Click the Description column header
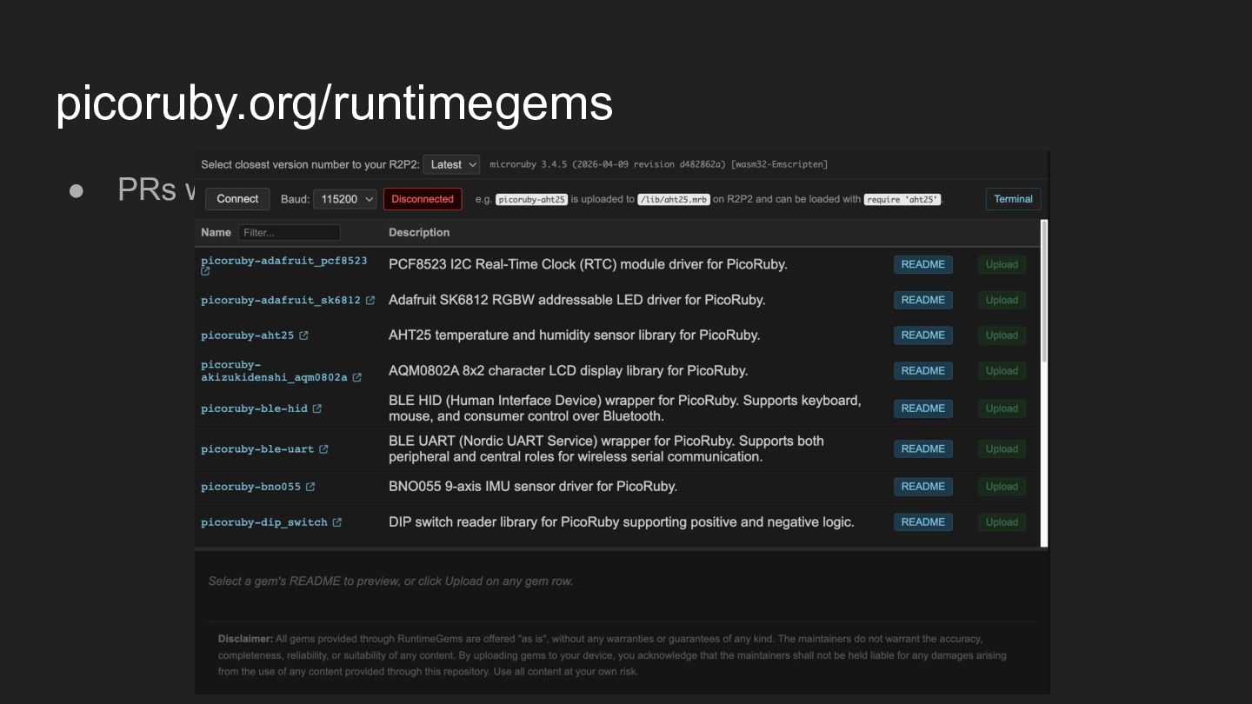Screen dimensions: 1252x704 pyautogui.click(x=419, y=233)
